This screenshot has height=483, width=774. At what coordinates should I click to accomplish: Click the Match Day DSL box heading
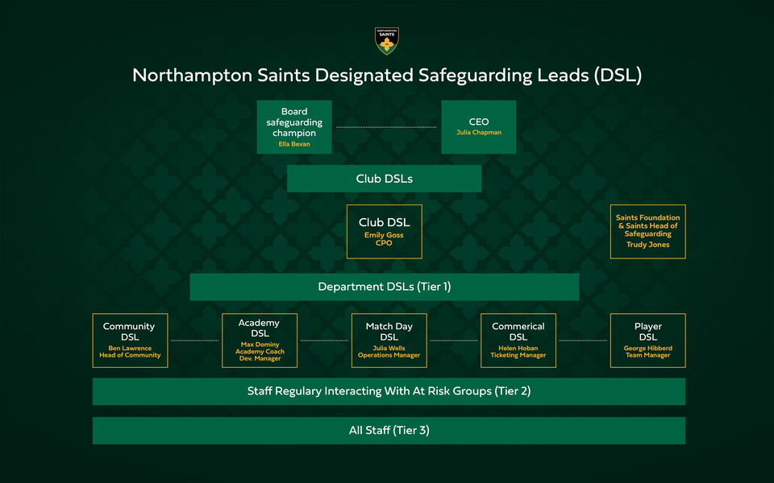pyautogui.click(x=389, y=332)
